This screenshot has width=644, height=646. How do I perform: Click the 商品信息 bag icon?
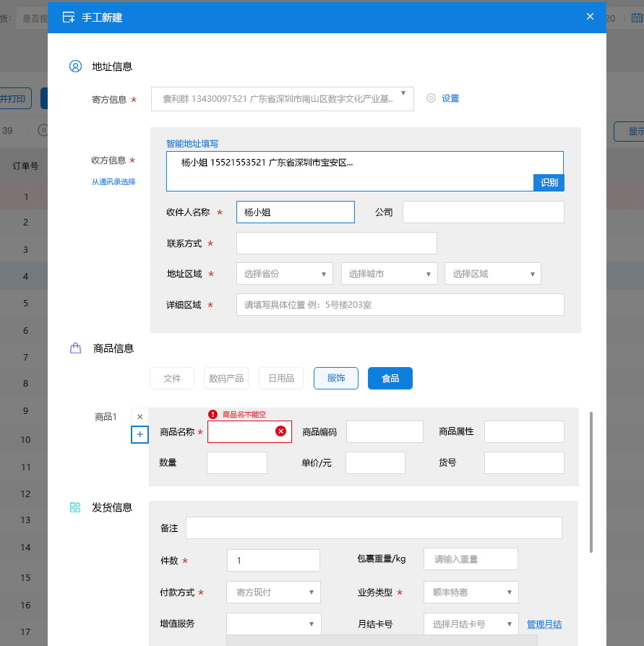click(76, 348)
